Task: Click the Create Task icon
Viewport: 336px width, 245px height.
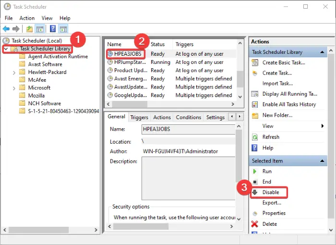Action: tap(255, 73)
